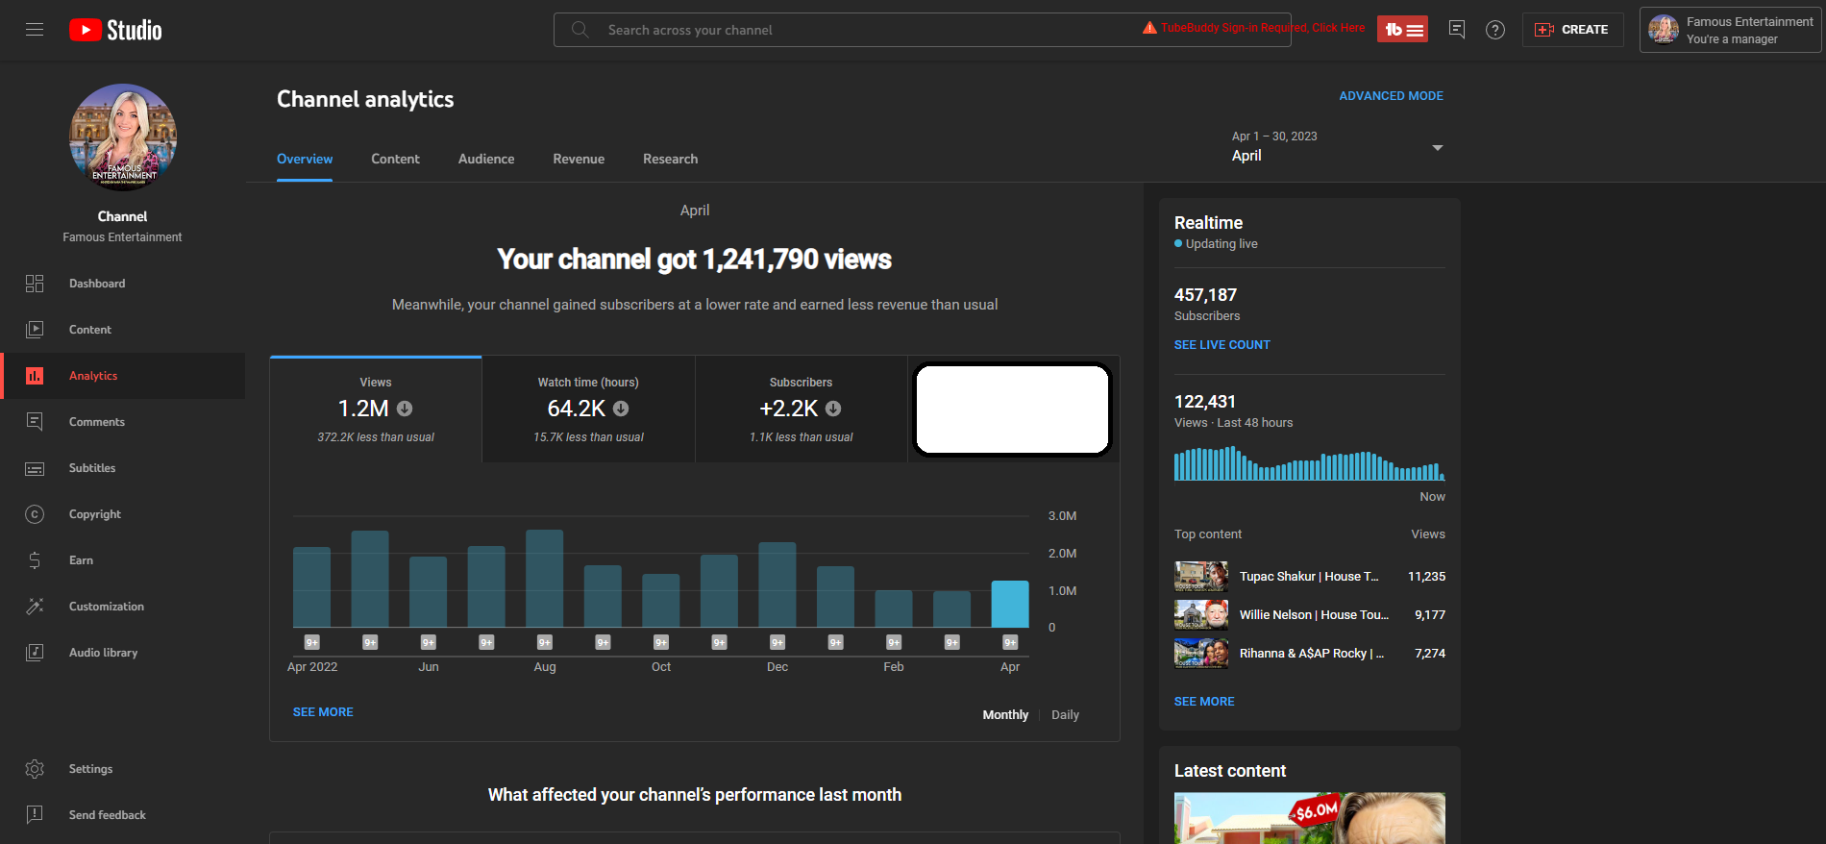Click the Comments sidebar icon
Viewport: 1826px width, 844px height.
35,422
